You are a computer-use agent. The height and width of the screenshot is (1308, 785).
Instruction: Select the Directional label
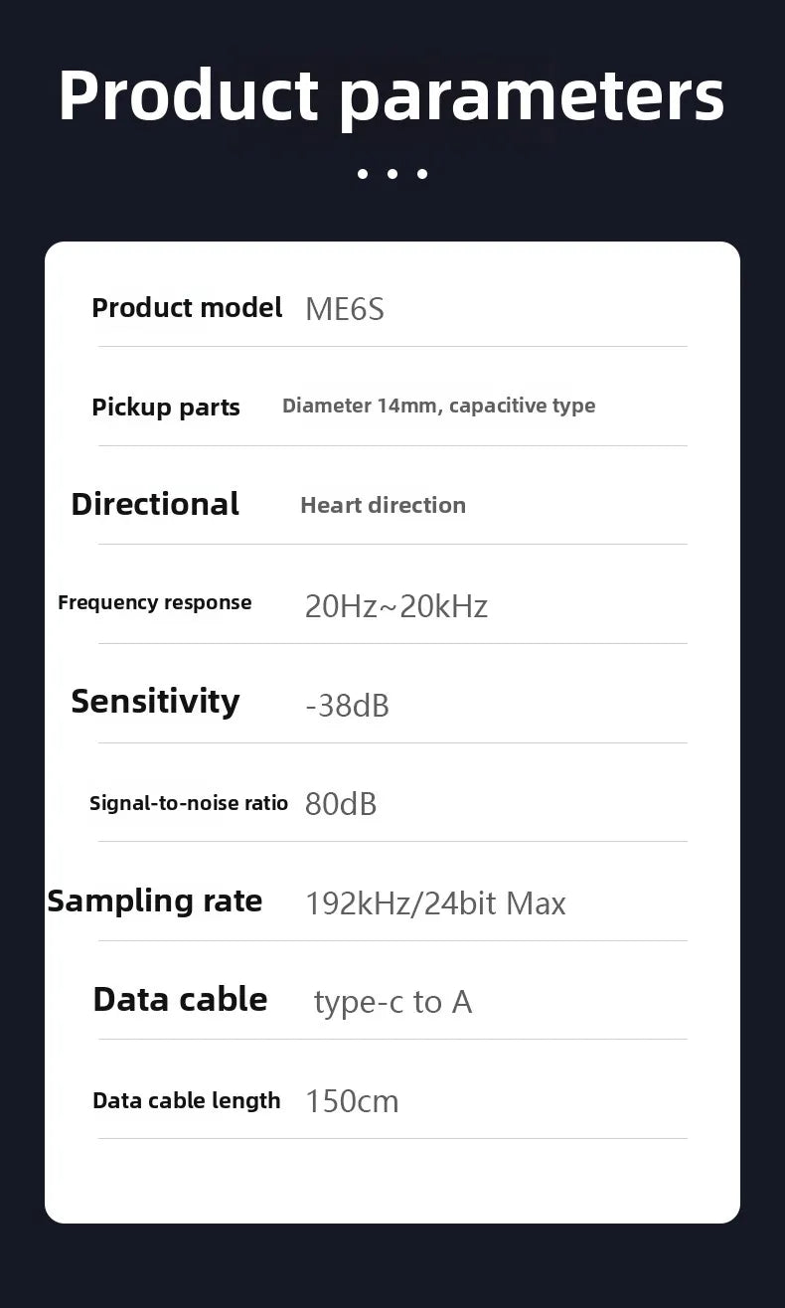(x=155, y=504)
